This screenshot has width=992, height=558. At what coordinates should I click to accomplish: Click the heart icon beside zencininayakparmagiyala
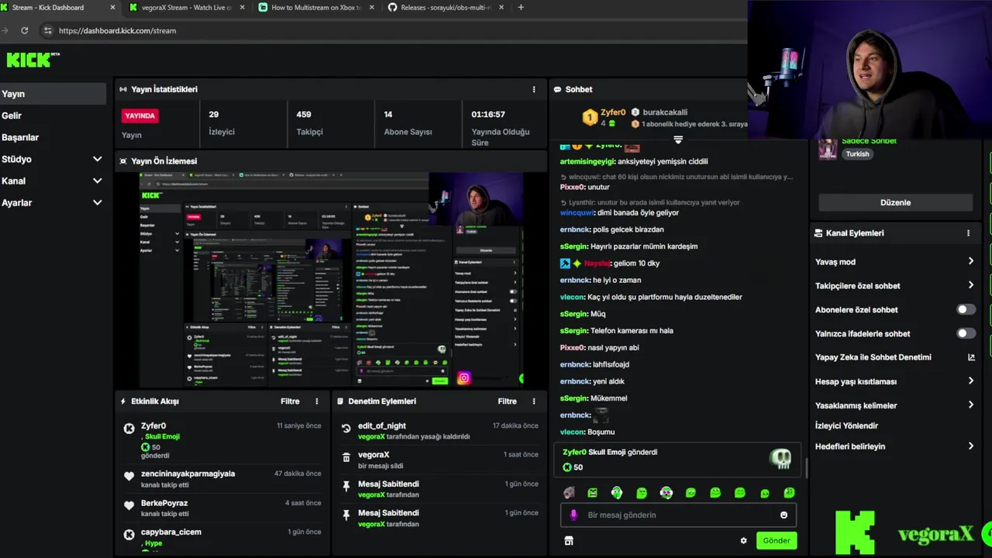[x=129, y=476]
